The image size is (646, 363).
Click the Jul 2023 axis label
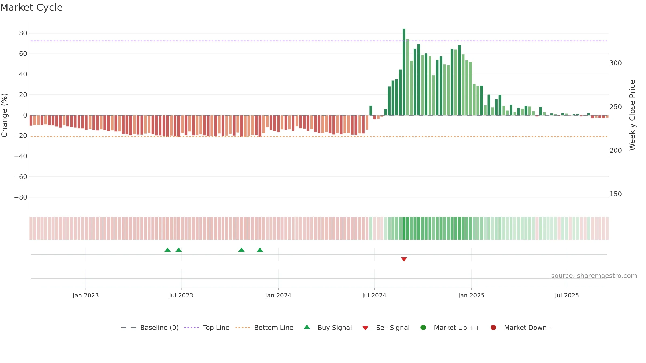tap(181, 295)
